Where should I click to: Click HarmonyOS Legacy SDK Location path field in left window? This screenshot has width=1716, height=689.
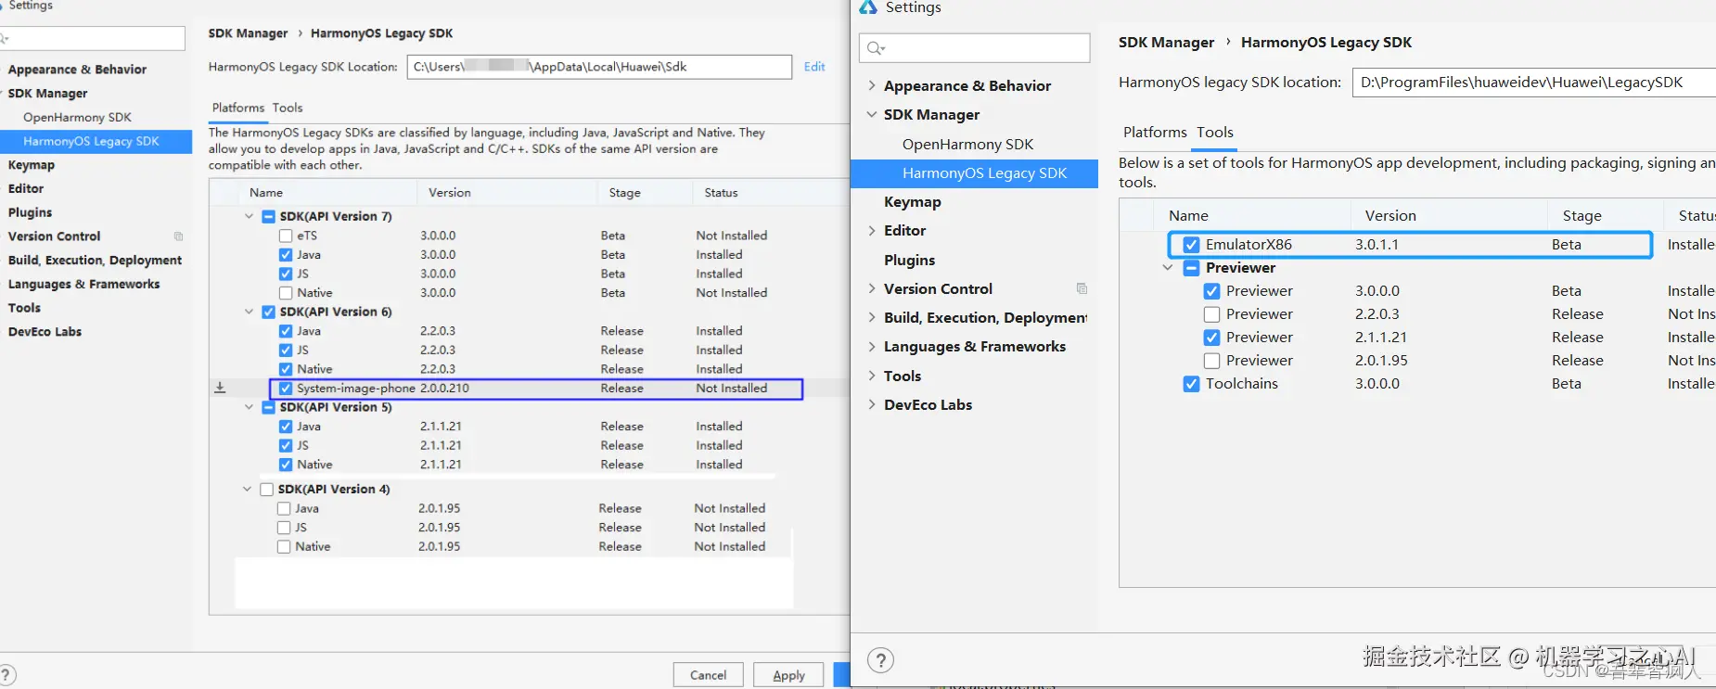[599, 67]
